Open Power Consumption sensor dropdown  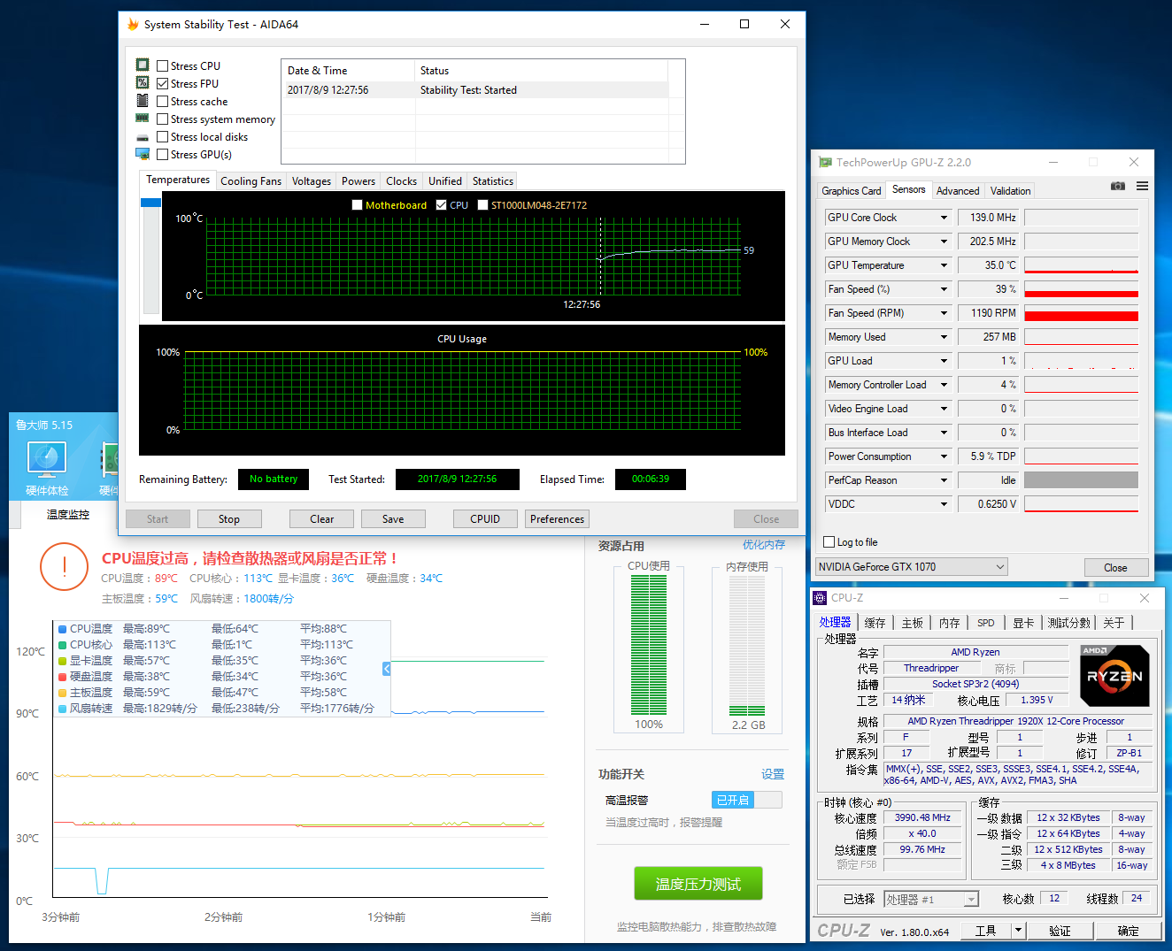pos(944,456)
